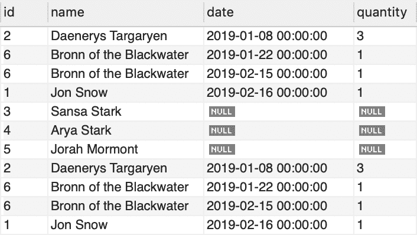Select the Jorah Mormont name cell
Screen dimensions: 417x235
tap(126, 149)
